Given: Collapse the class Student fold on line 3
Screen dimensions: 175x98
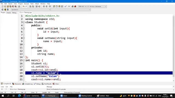Looking at the screenshot, I should (24, 22).
